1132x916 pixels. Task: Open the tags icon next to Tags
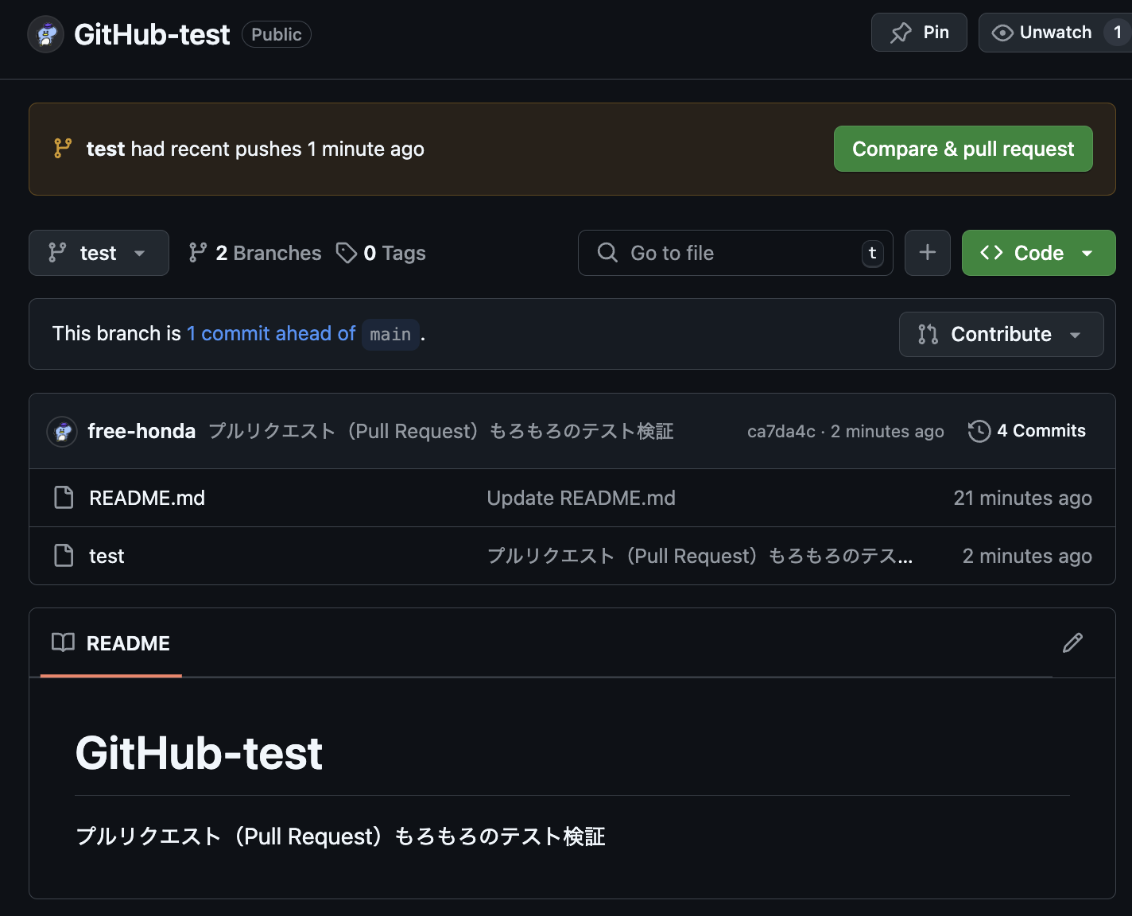(x=346, y=252)
